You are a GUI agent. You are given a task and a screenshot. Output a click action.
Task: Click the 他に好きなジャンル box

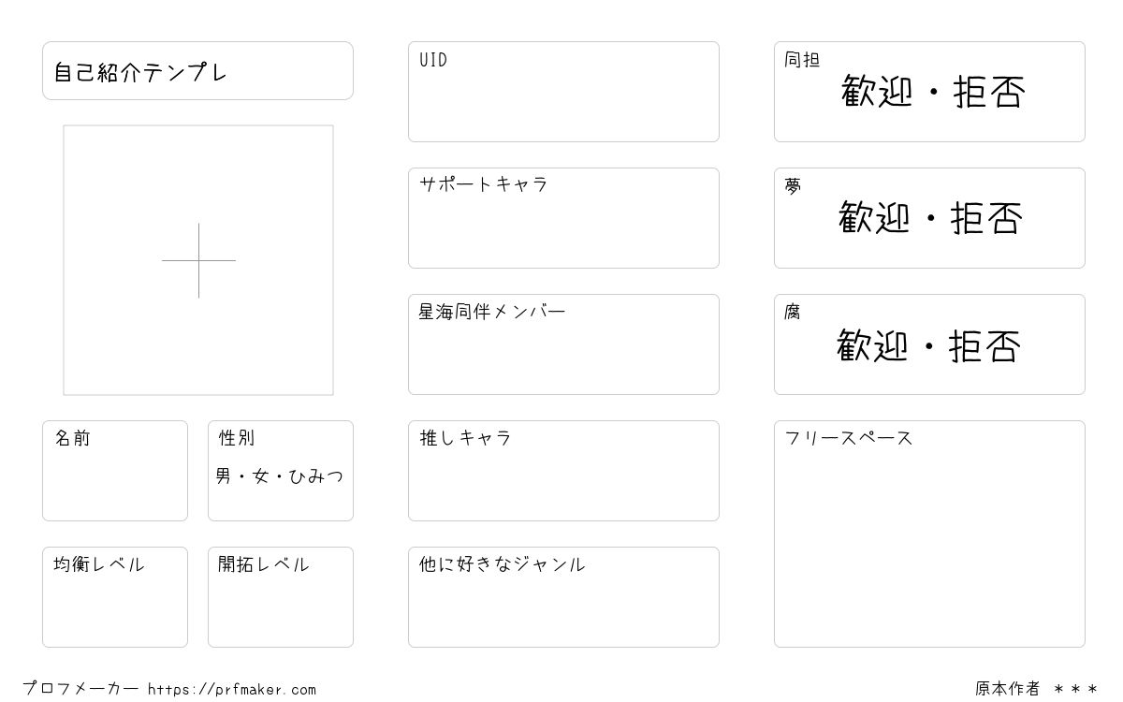point(563,597)
